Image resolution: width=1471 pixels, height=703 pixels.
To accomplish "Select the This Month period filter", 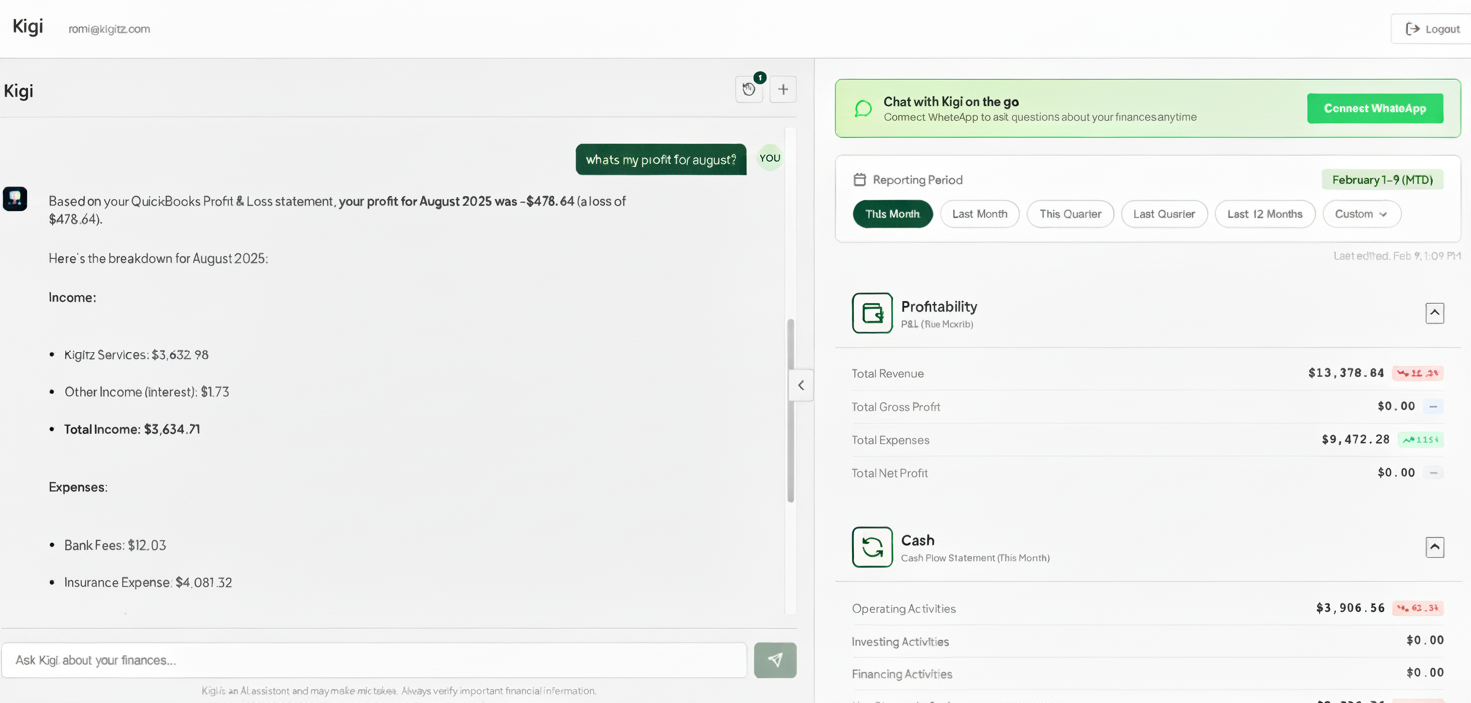I will (892, 214).
